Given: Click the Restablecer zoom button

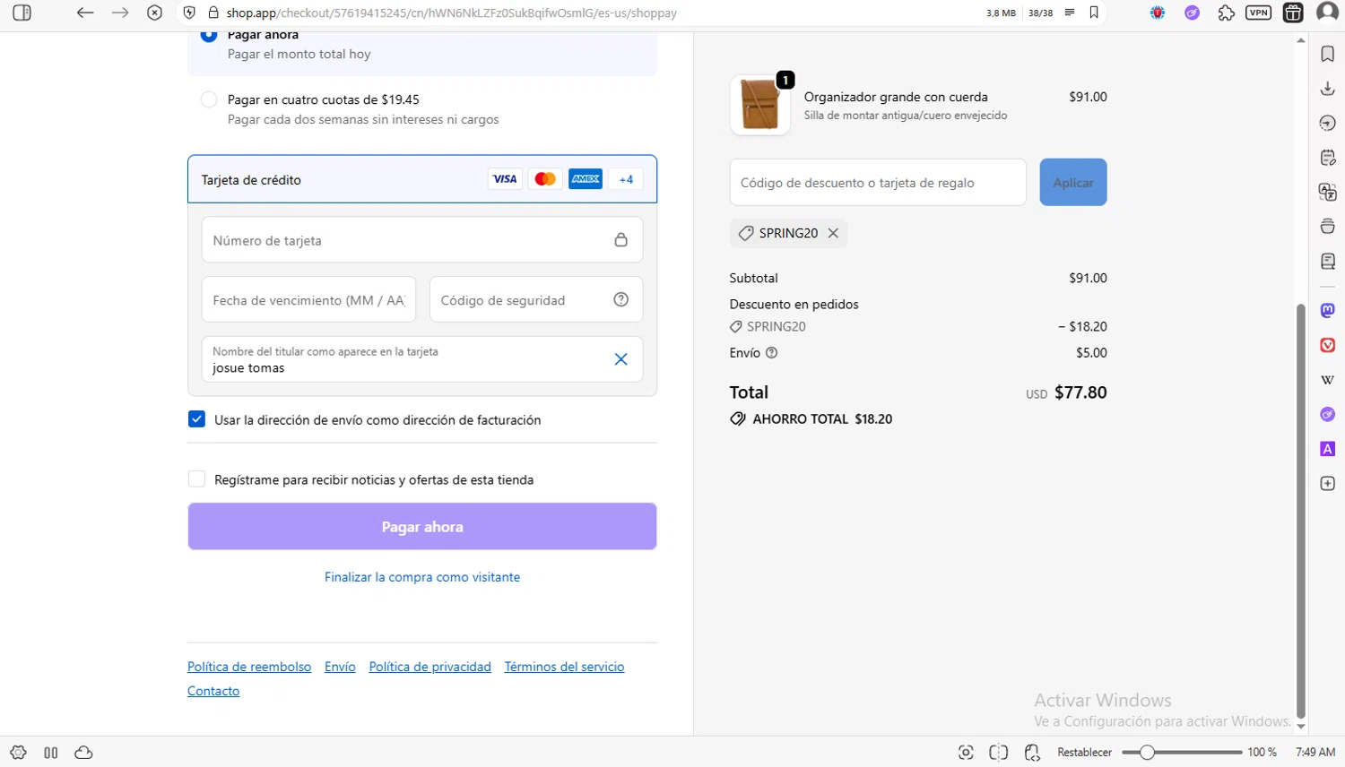Looking at the screenshot, I should pyautogui.click(x=1084, y=753).
